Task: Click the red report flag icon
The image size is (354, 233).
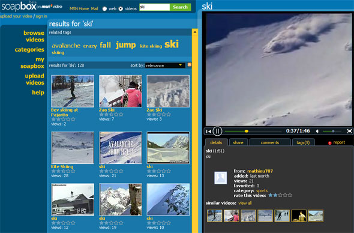Action: 329,142
